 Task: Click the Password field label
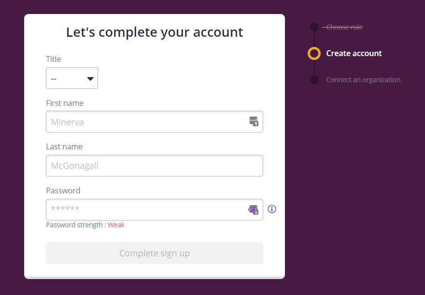pyautogui.click(x=63, y=191)
